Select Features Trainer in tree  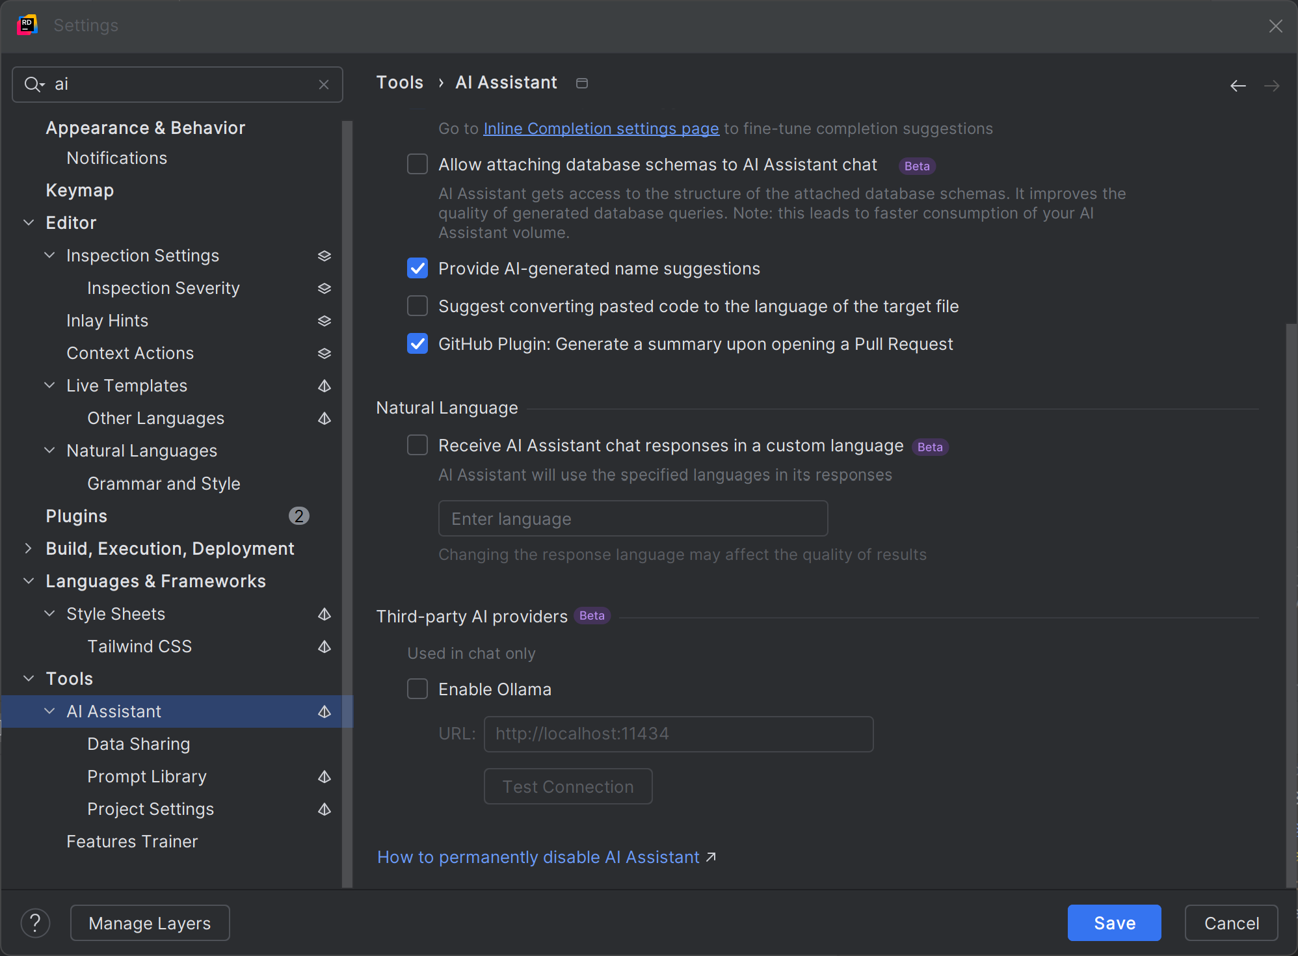pyautogui.click(x=132, y=842)
